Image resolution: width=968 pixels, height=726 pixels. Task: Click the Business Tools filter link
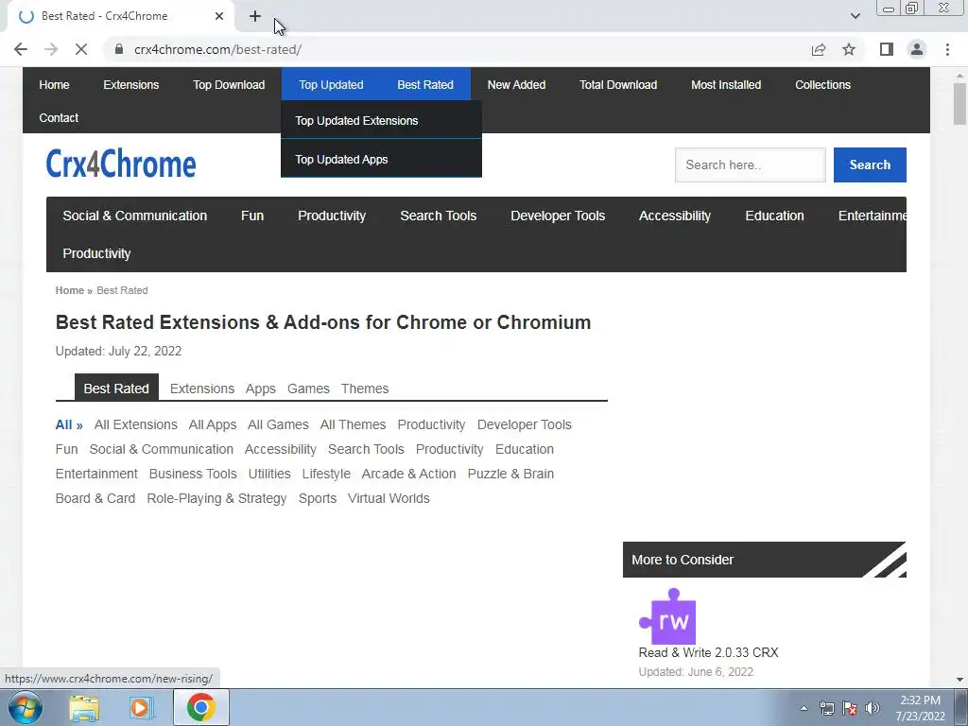tap(193, 474)
